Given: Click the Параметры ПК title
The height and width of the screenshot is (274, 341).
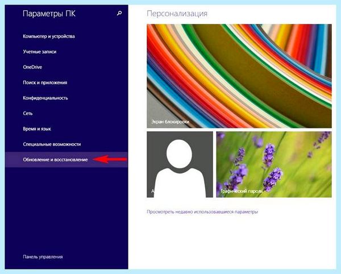Looking at the screenshot, I should tap(49, 14).
